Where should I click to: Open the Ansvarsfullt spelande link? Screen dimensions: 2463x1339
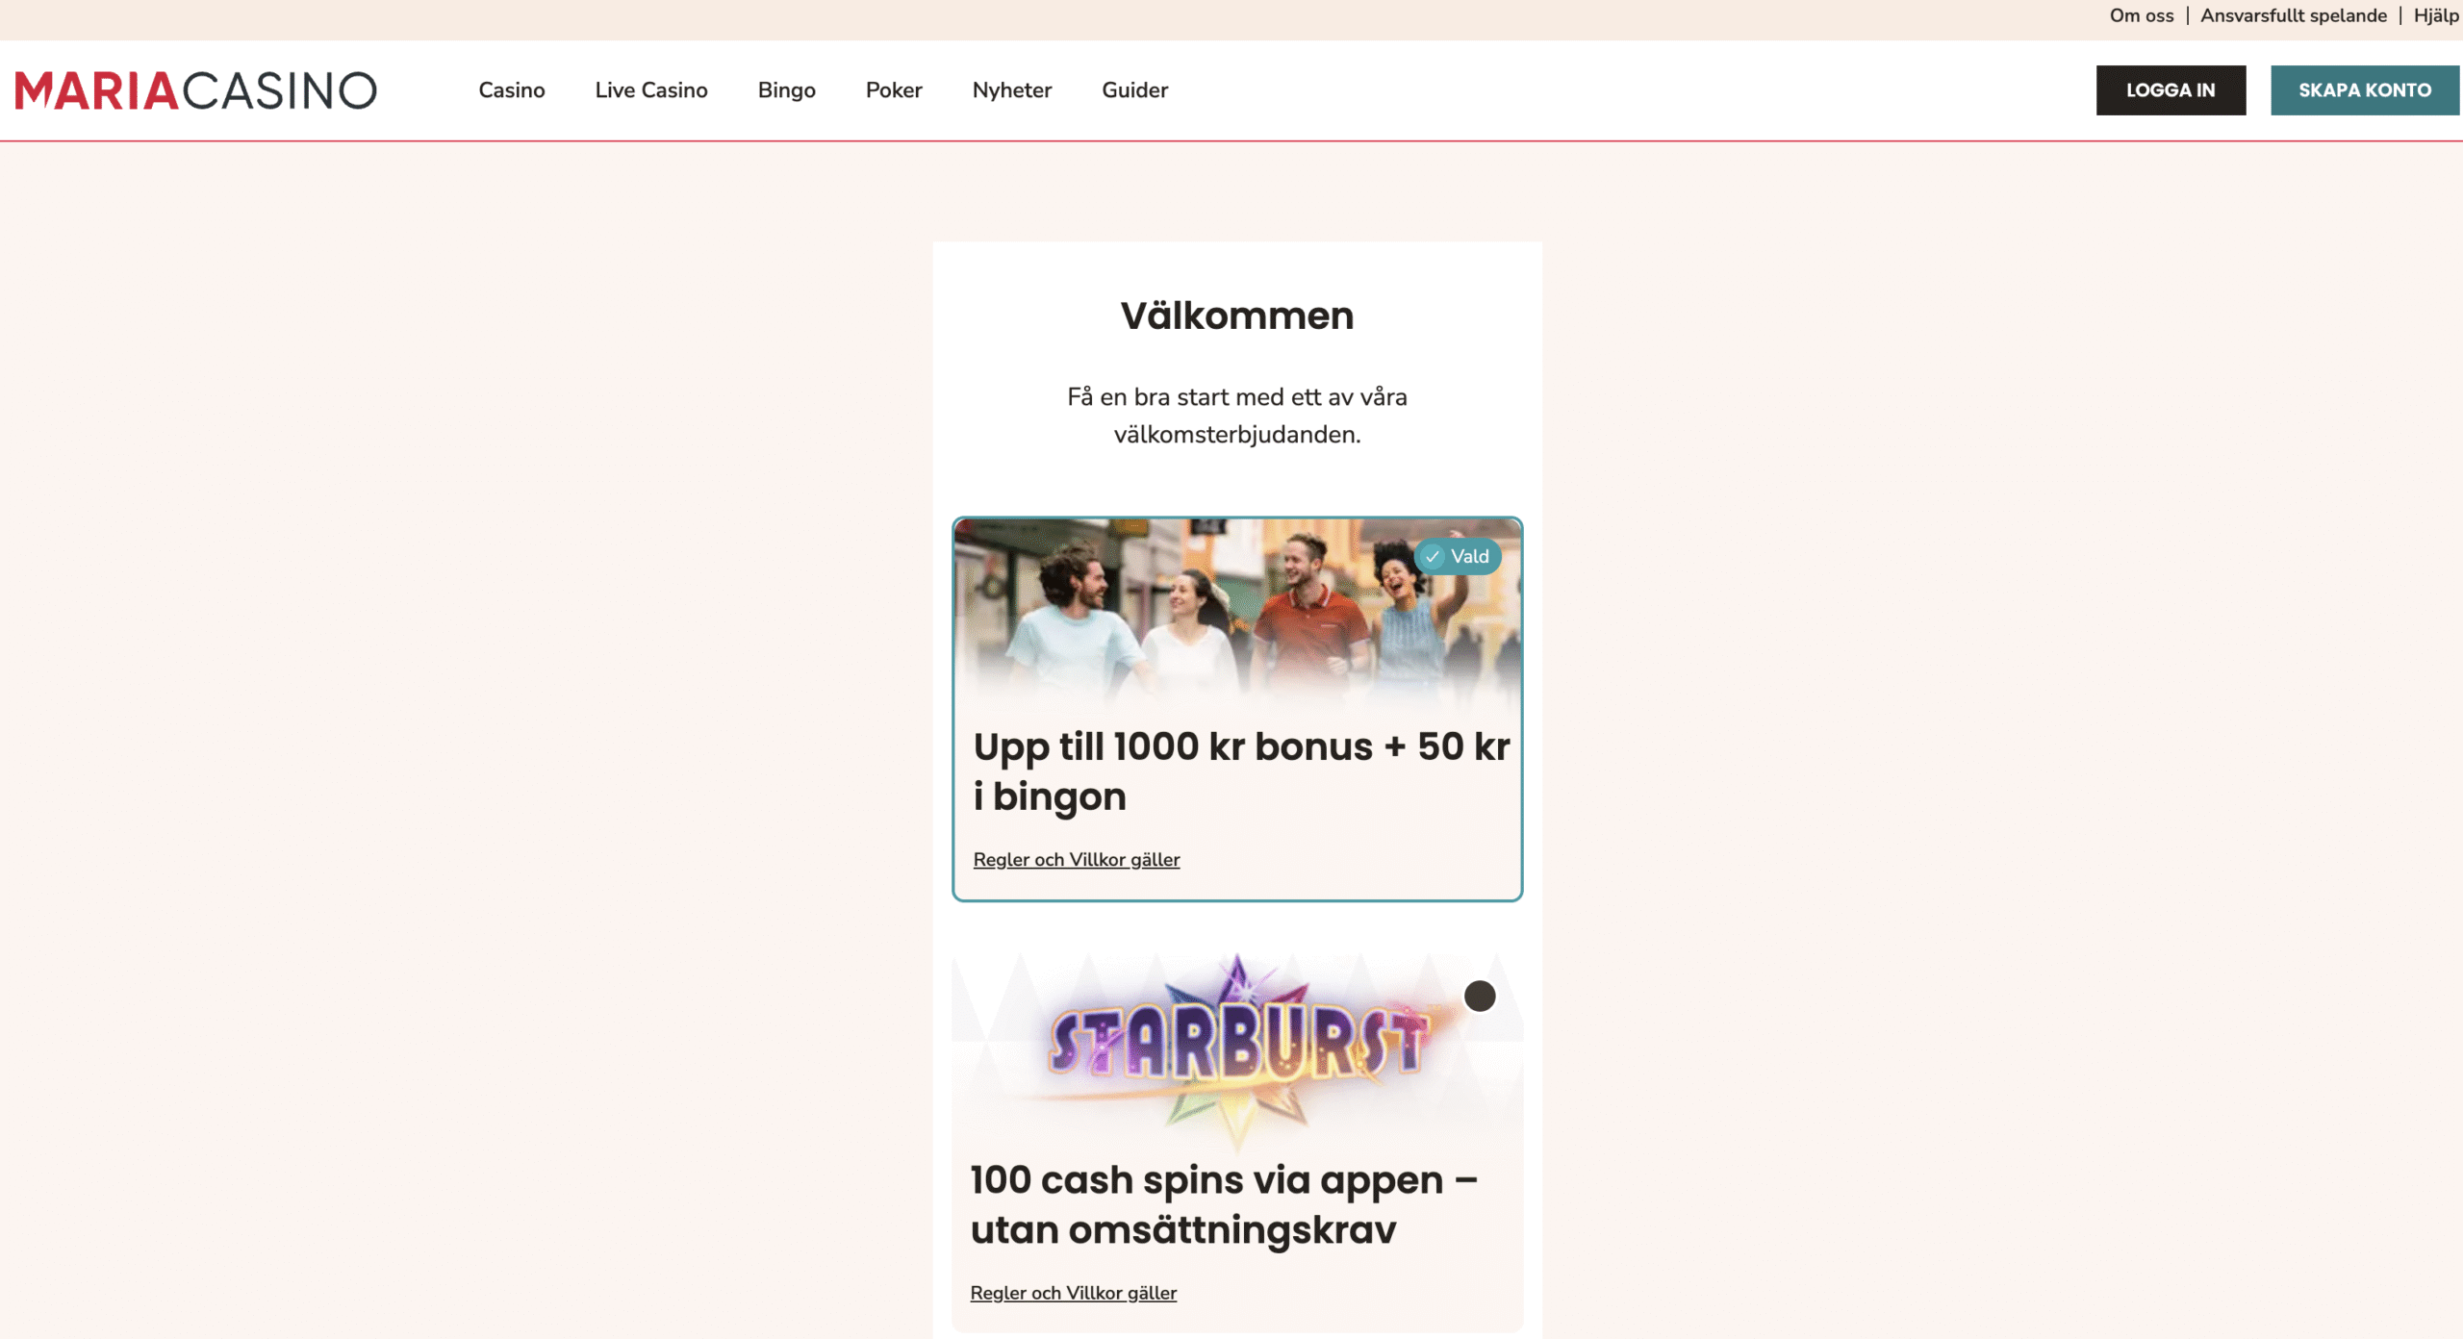[x=2294, y=15]
